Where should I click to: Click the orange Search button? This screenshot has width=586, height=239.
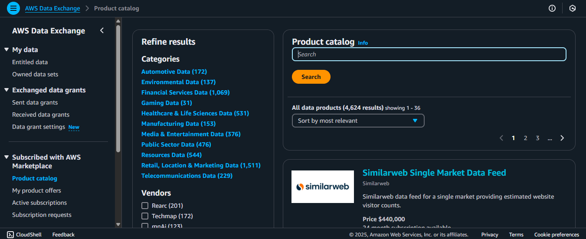[x=311, y=77]
